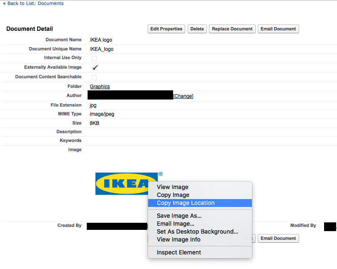Choose Email Image… from context menu
This screenshot has height=269, width=337.
click(x=200, y=224)
